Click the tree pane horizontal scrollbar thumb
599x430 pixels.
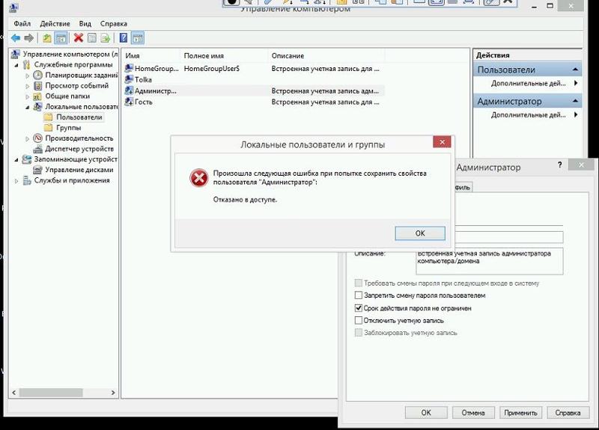point(51,392)
